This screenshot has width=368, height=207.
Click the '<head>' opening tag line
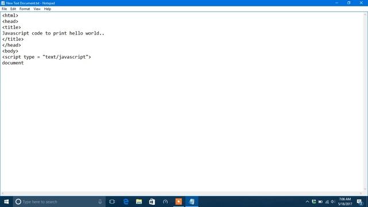coord(10,21)
